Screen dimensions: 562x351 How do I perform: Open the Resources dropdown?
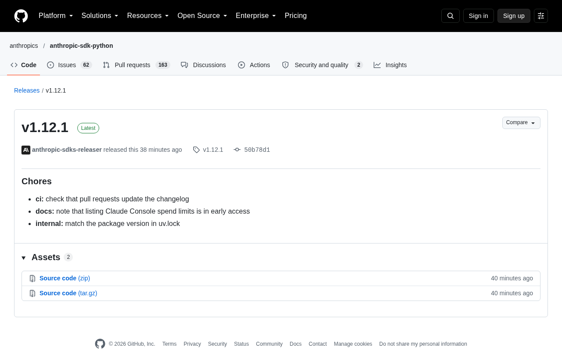(148, 16)
